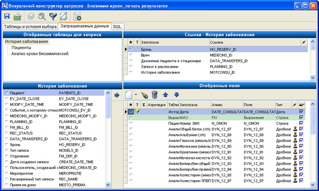Select EV_DATE_CLOSE field in left list
Viewport: 319px width, 191px height.
(54, 98)
